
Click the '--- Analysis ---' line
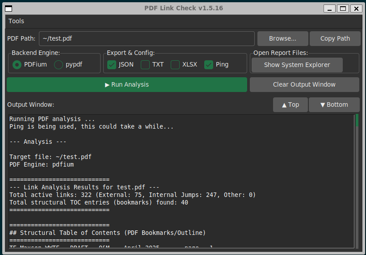point(38,142)
